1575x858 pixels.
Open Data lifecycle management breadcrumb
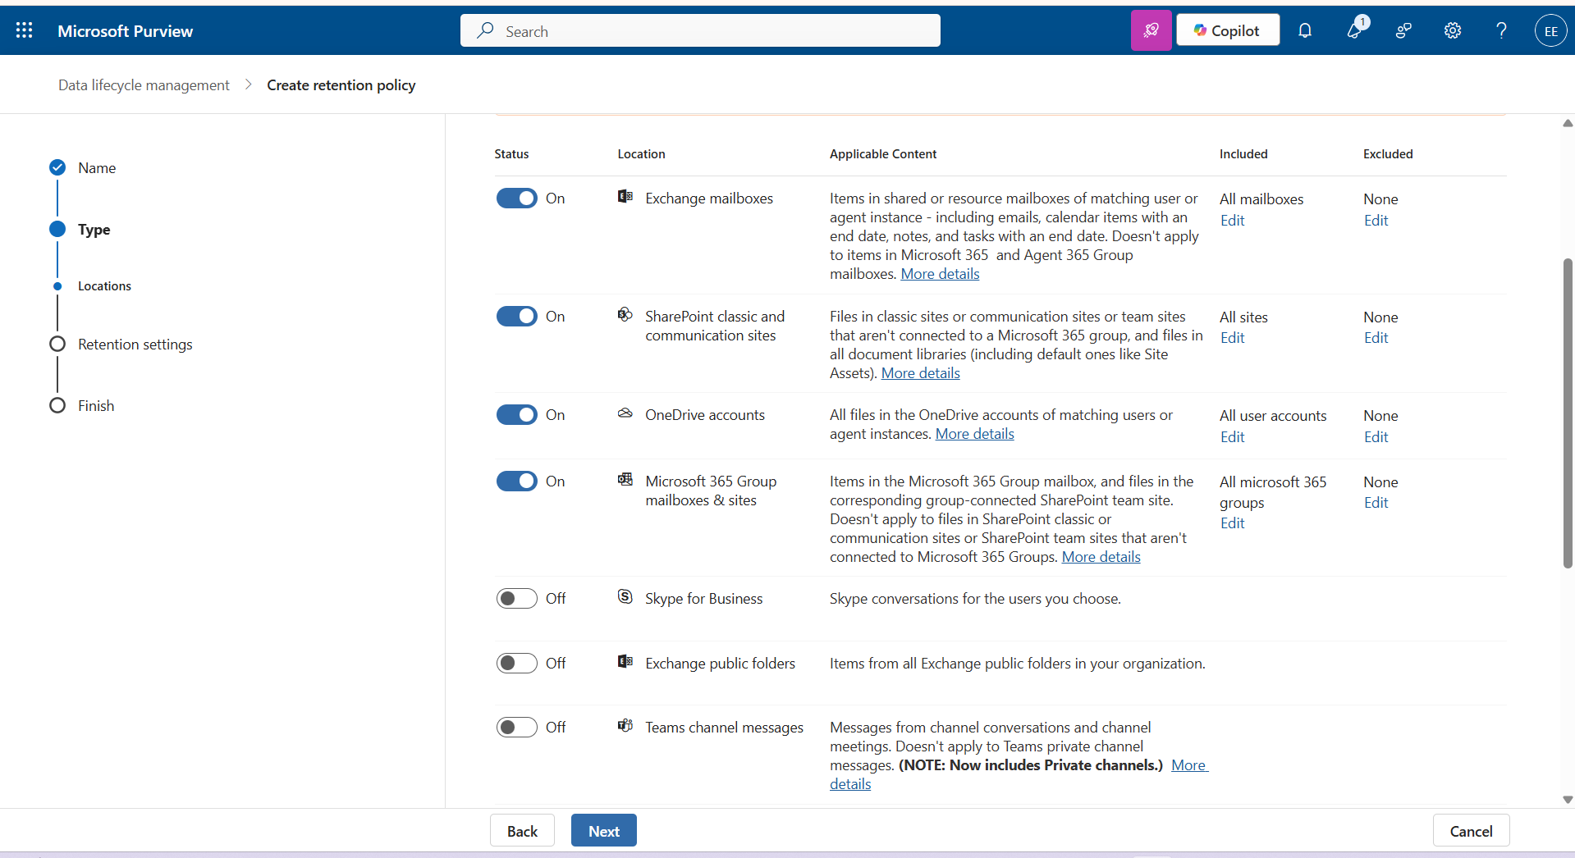144,85
